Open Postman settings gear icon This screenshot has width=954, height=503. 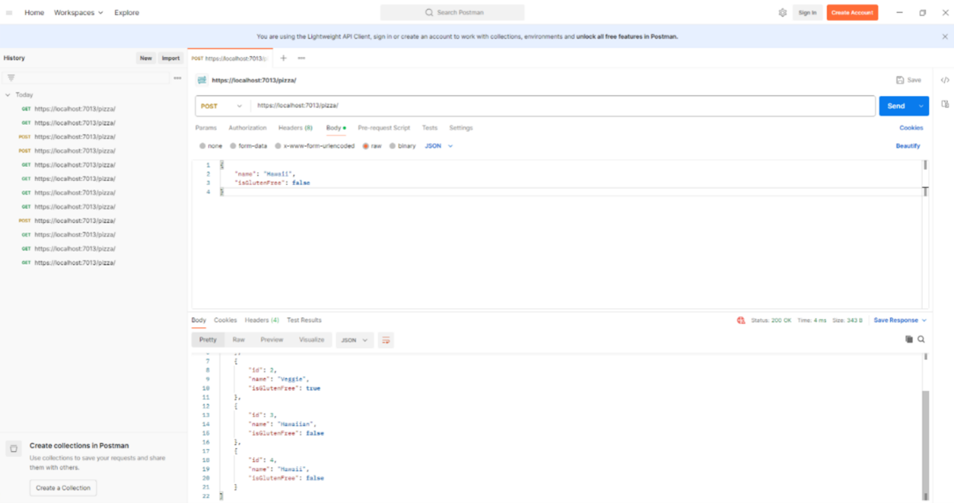pyautogui.click(x=782, y=12)
